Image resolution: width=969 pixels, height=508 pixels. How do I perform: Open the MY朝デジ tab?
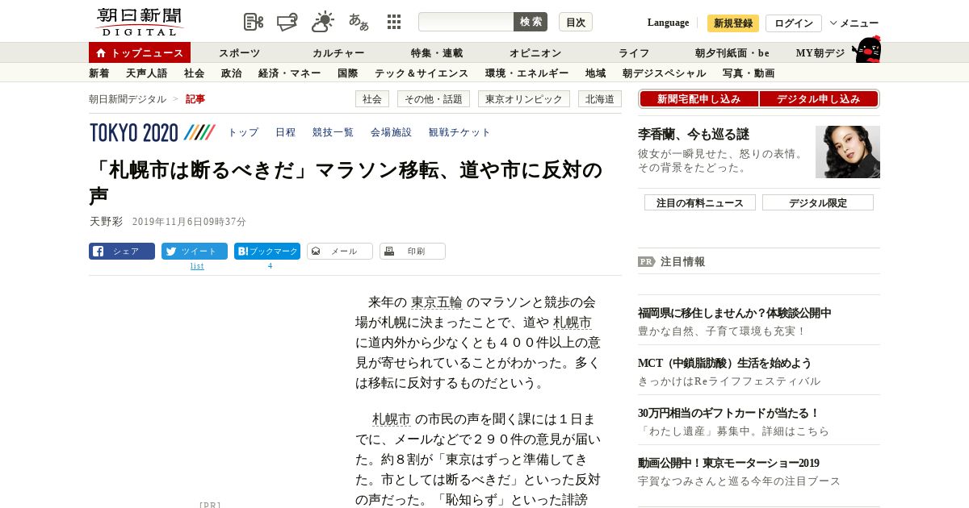pos(820,53)
